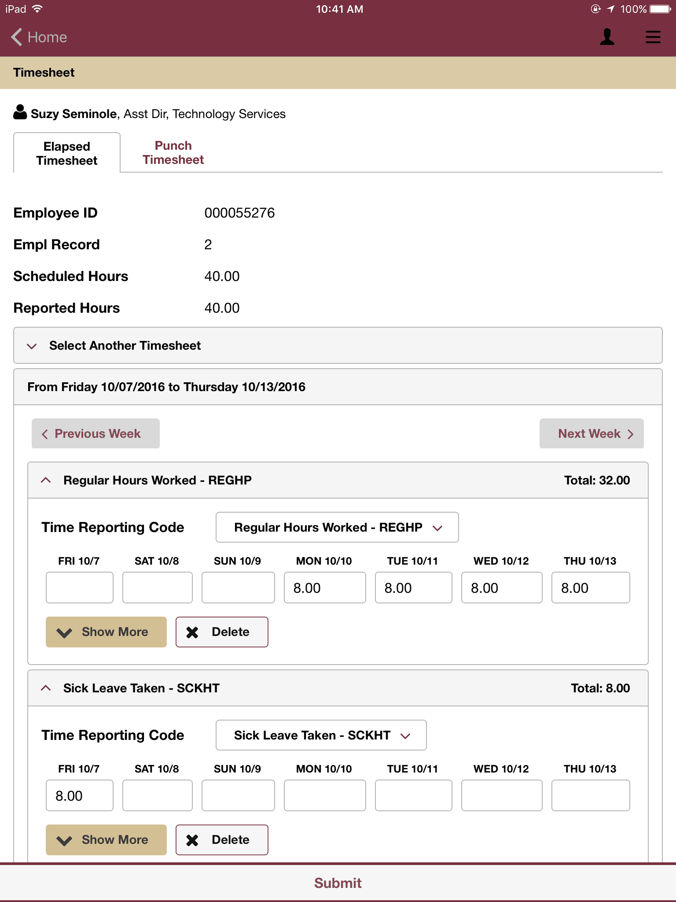The image size is (676, 902).
Task: Click Sick Leave MON 10/10 field
Action: pos(325,795)
